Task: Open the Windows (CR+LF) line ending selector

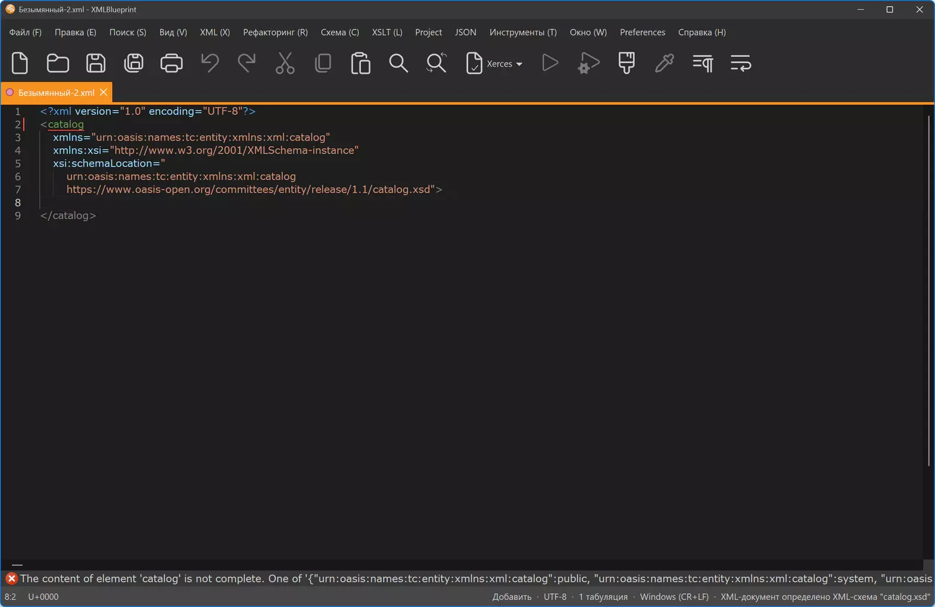Action: click(674, 597)
